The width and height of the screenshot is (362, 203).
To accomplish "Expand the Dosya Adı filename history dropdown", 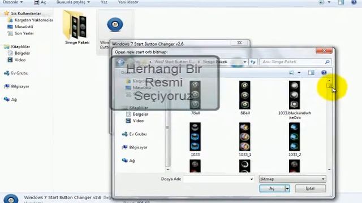I will point(251,179).
